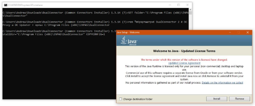The height and width of the screenshot is (106, 255).
Task: Maximize the cmd.exe window
Action: click(x=179, y=5)
